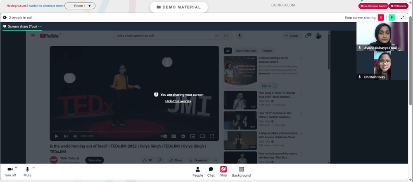This screenshot has width=413, height=182.
Task: Start voice search with microphone icon
Action: pyautogui.click(x=240, y=36)
